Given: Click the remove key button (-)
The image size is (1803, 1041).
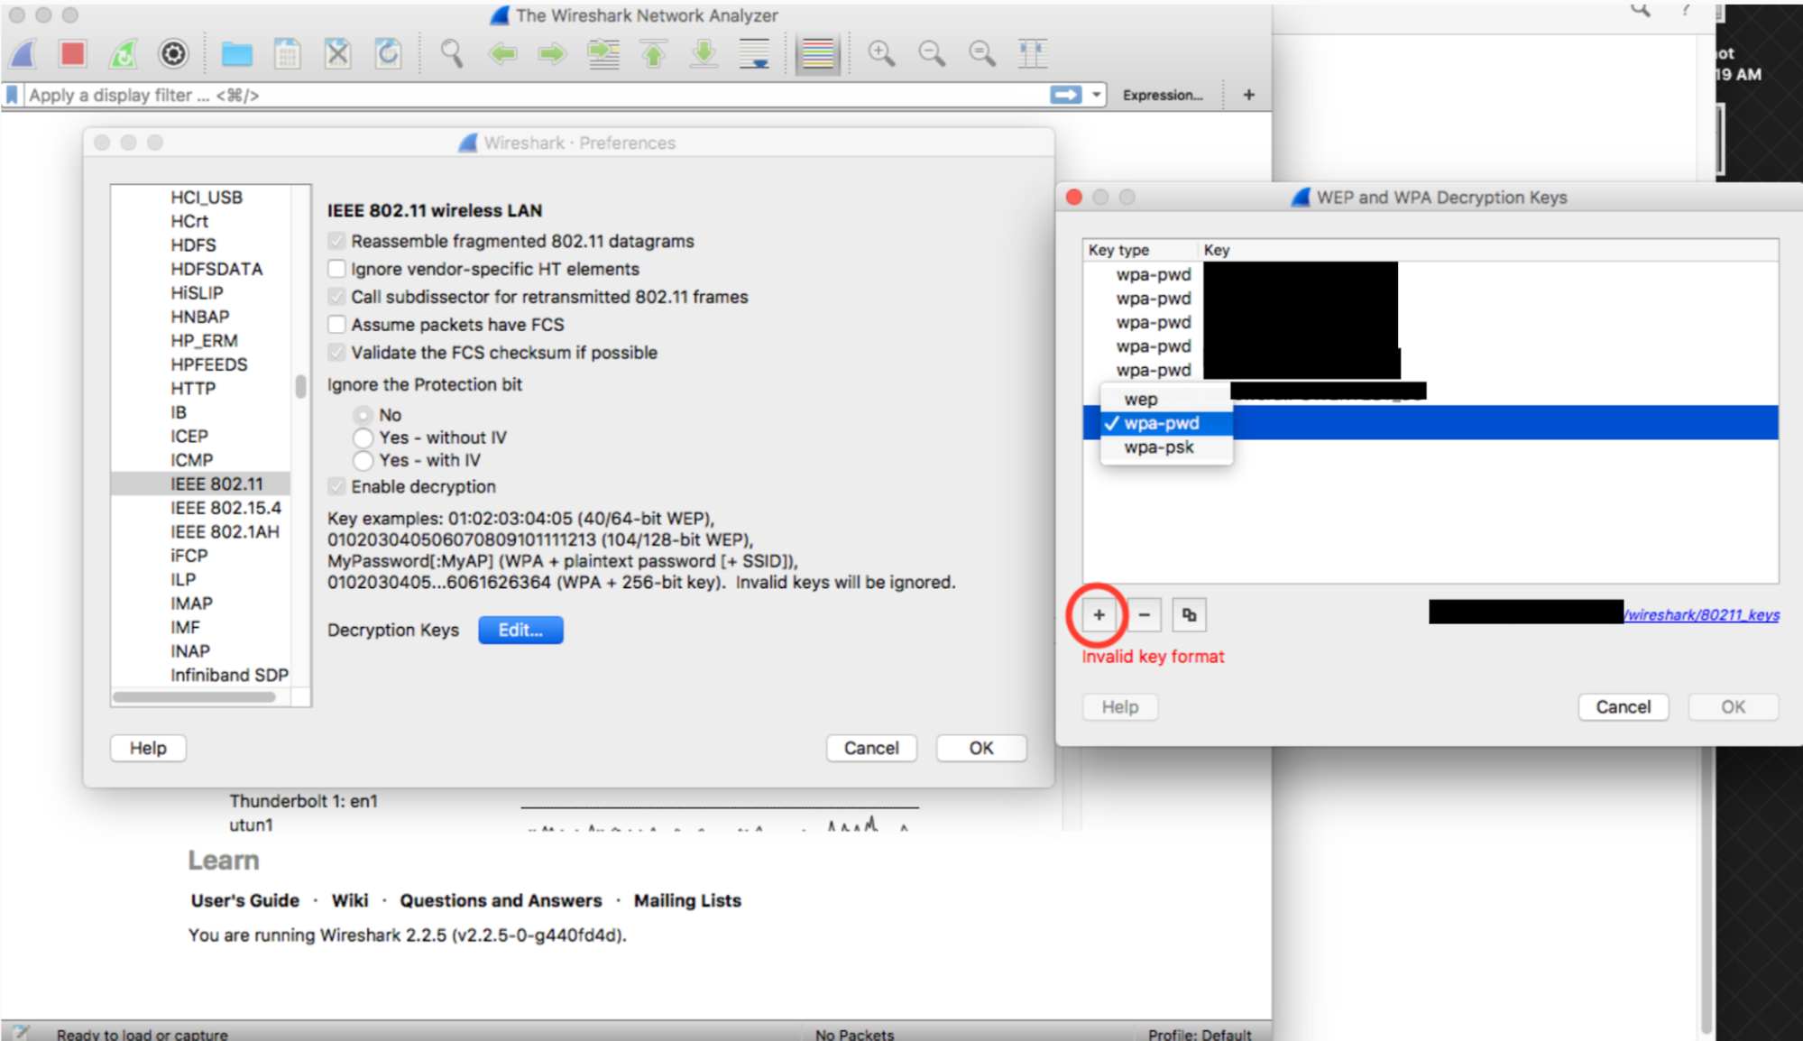Looking at the screenshot, I should 1144,614.
